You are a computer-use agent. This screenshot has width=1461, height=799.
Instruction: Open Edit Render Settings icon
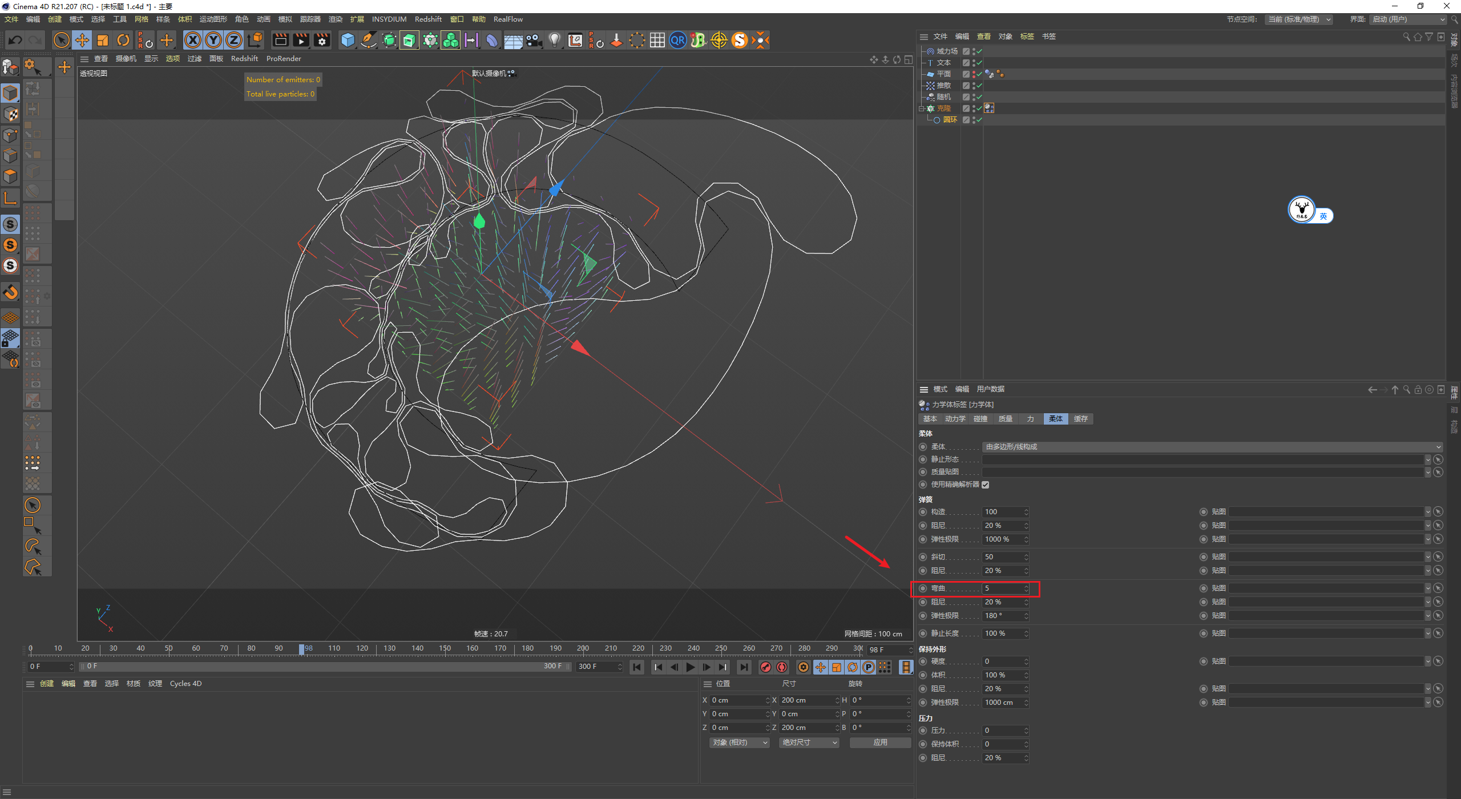click(322, 40)
